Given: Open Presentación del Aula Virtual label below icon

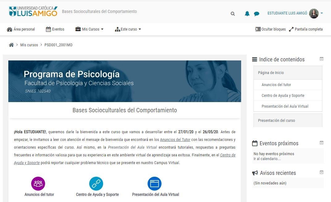Looking at the screenshot, I should [x=156, y=194].
